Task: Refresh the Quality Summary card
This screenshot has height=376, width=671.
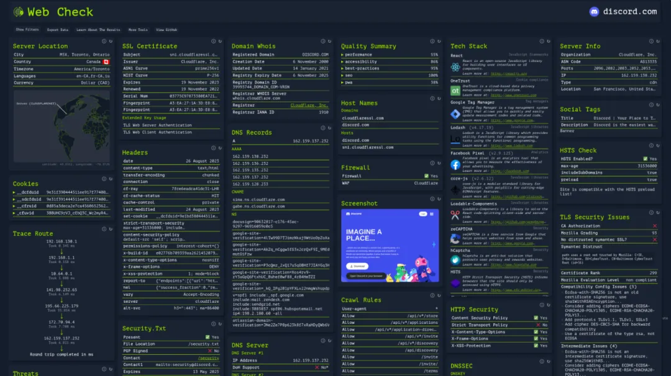Action: tap(439, 42)
